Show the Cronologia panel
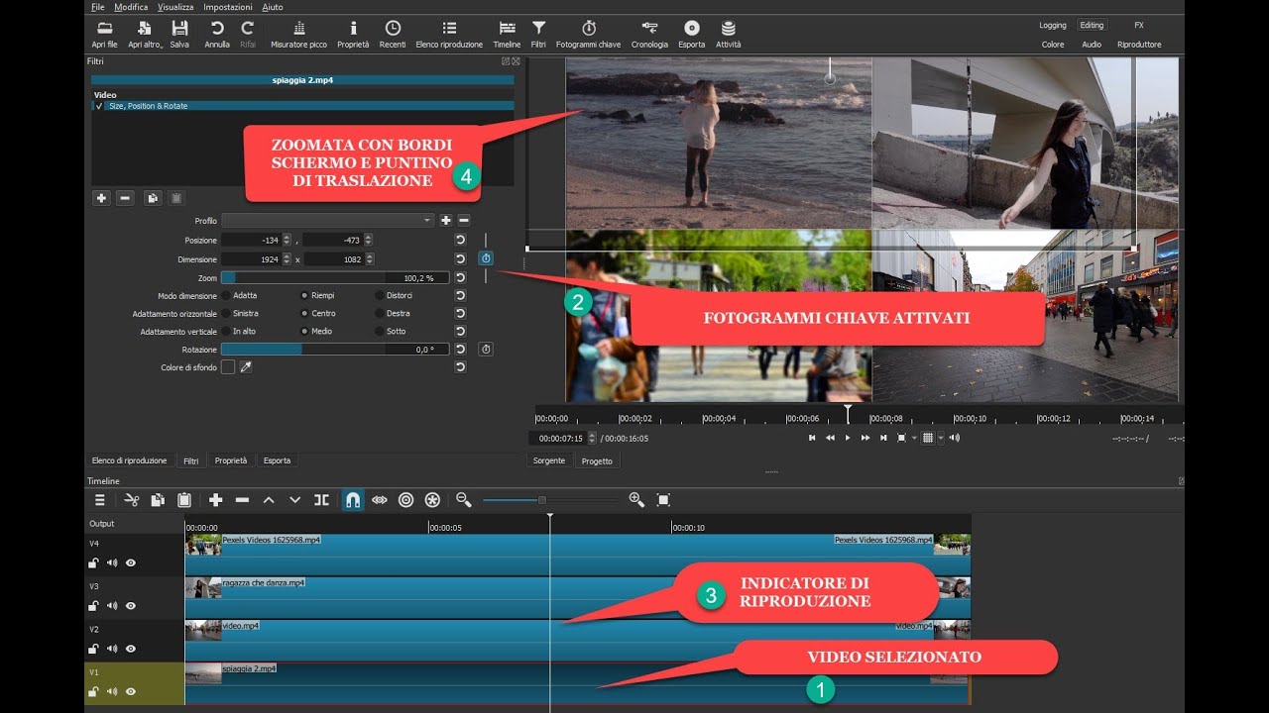Viewport: 1269px width, 713px height. tap(649, 35)
